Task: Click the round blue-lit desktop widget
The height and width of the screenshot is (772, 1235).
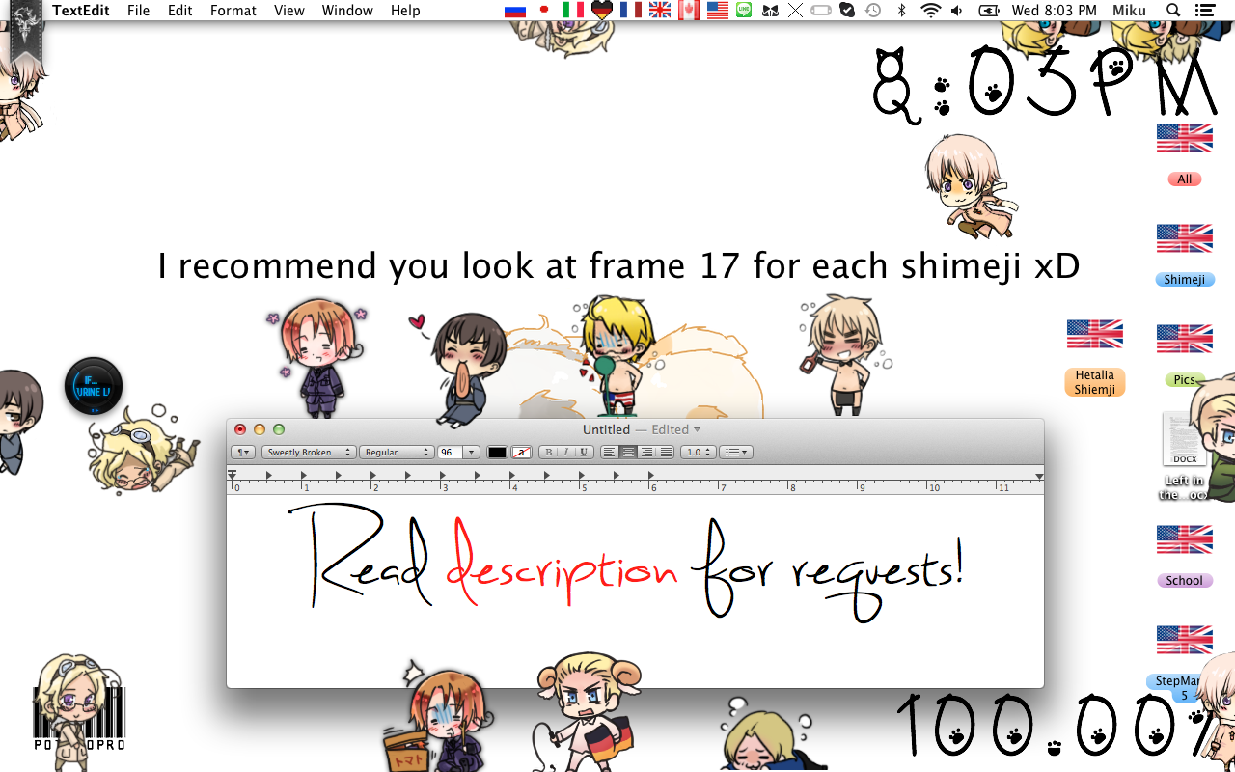Action: pos(94,387)
